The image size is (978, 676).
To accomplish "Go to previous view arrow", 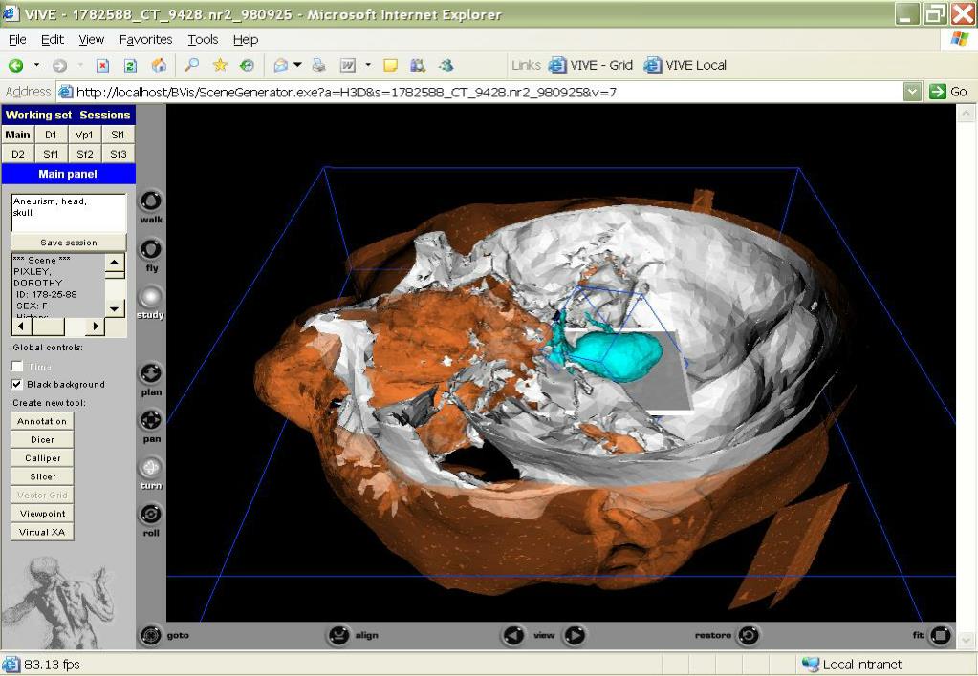I will coord(513,636).
